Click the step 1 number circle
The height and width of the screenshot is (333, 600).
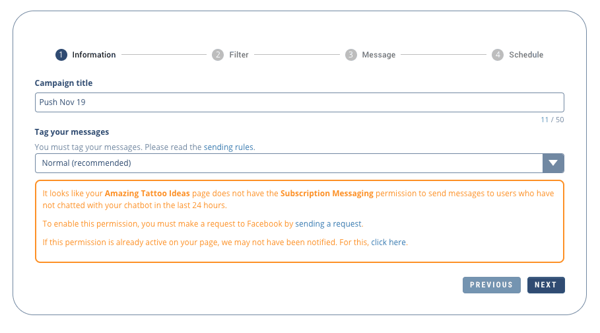[x=61, y=55]
